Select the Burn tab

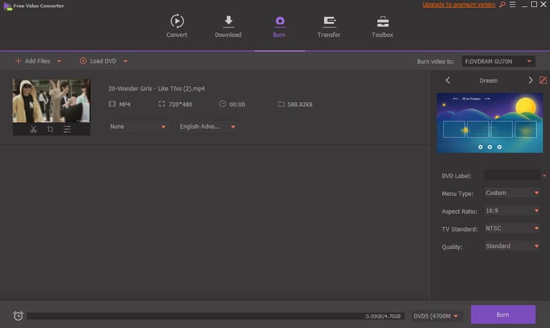click(x=280, y=27)
